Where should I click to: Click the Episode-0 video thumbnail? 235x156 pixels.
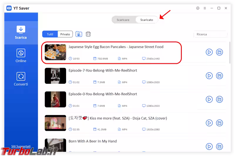pos(55,99)
